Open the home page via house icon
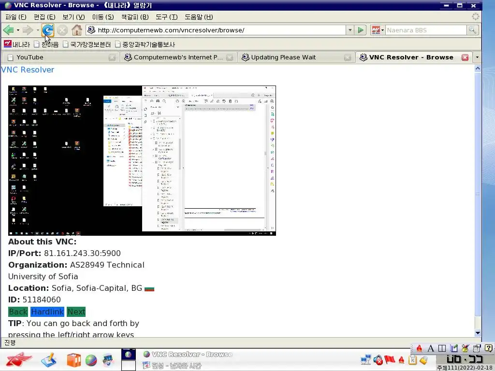The image size is (495, 371). pos(77,30)
